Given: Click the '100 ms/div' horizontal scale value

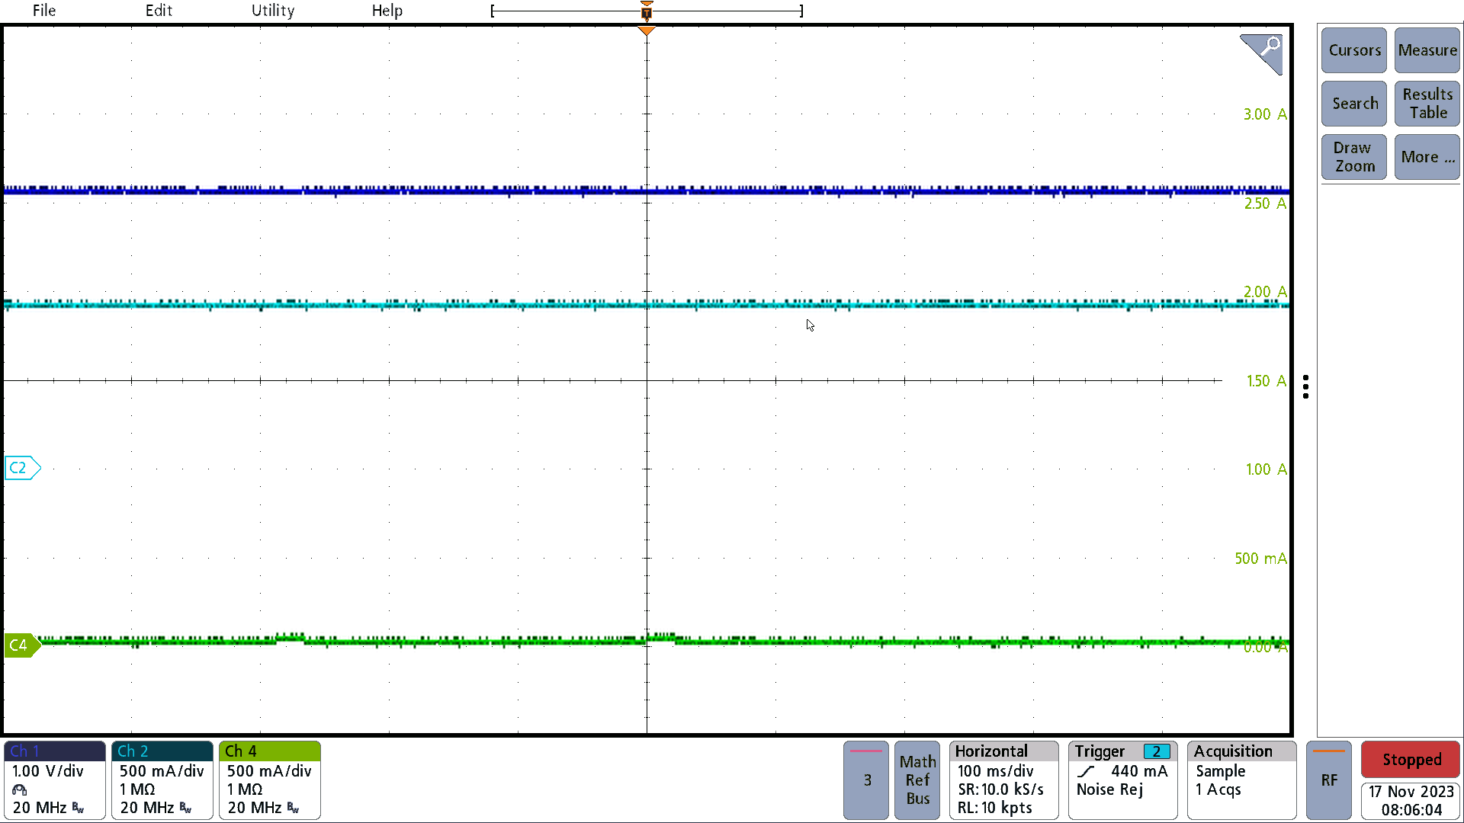Looking at the screenshot, I should click(x=995, y=771).
